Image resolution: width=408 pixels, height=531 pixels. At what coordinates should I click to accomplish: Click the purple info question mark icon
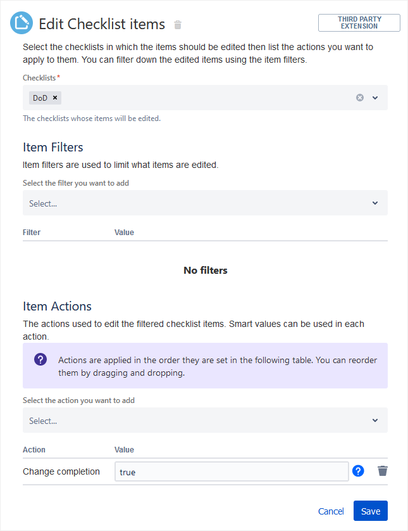tap(40, 359)
